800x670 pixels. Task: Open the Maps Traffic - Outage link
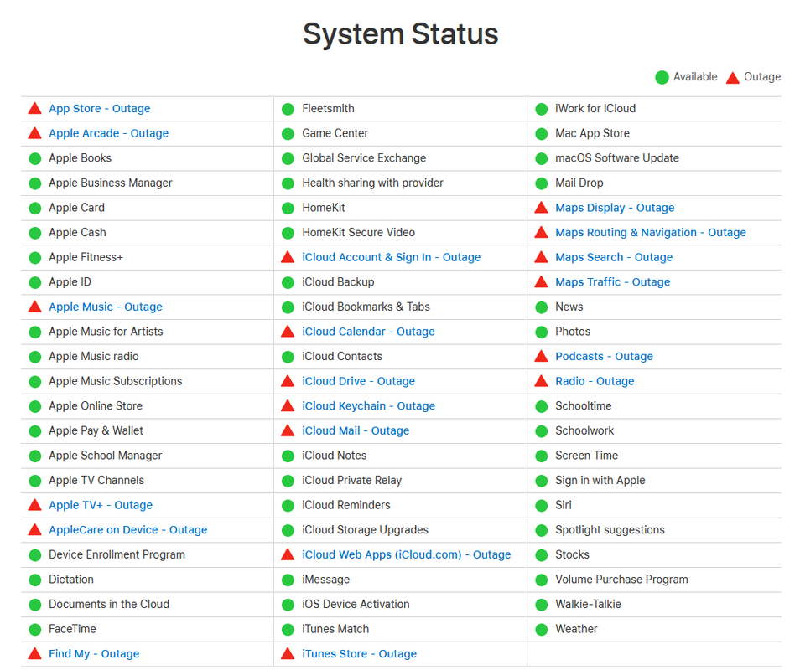(x=613, y=282)
